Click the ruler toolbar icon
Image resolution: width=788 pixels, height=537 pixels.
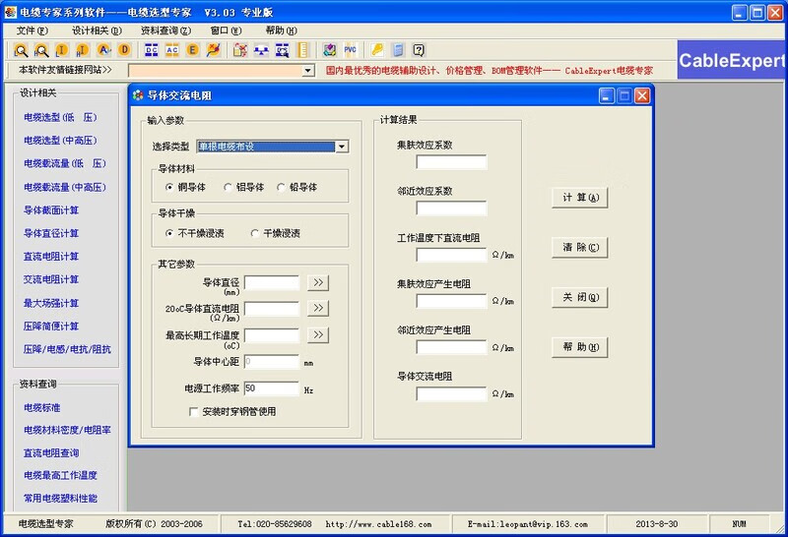tap(303, 50)
